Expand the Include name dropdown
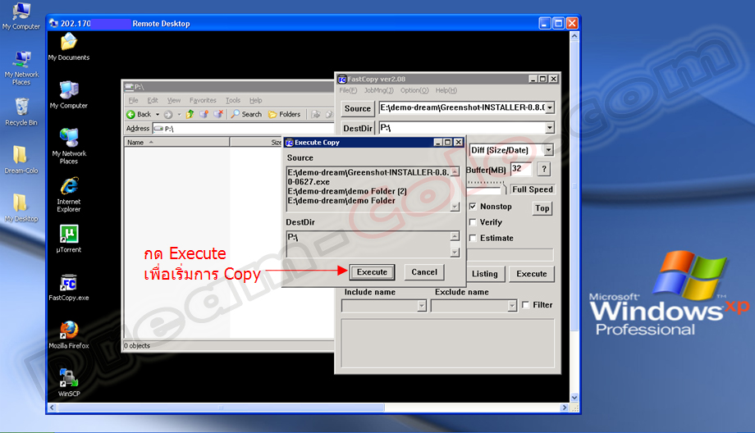755x433 pixels. (422, 306)
